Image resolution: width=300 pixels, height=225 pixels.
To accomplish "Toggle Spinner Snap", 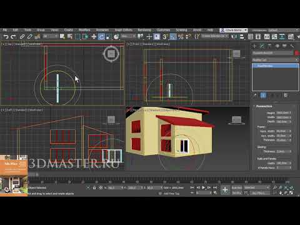I will pos(188,37).
